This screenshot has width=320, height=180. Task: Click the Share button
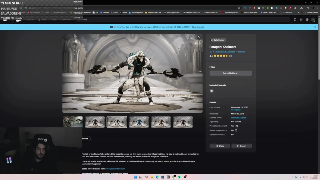220,146
